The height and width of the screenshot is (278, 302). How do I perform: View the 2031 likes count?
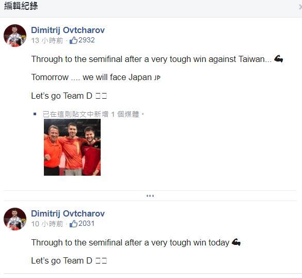point(87,224)
